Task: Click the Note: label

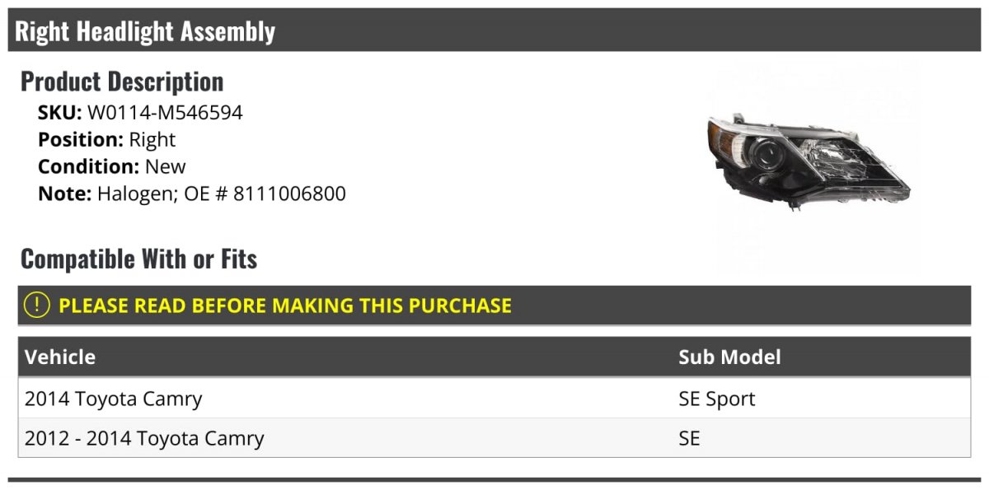Action: coord(64,194)
